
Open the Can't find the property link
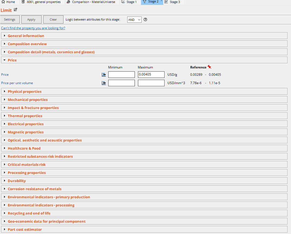point(33,28)
